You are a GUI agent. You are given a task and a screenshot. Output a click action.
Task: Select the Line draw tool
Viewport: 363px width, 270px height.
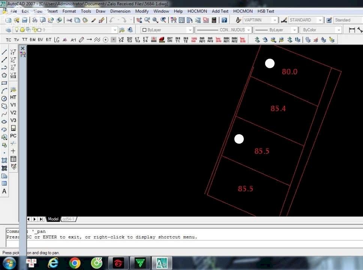coord(4,52)
